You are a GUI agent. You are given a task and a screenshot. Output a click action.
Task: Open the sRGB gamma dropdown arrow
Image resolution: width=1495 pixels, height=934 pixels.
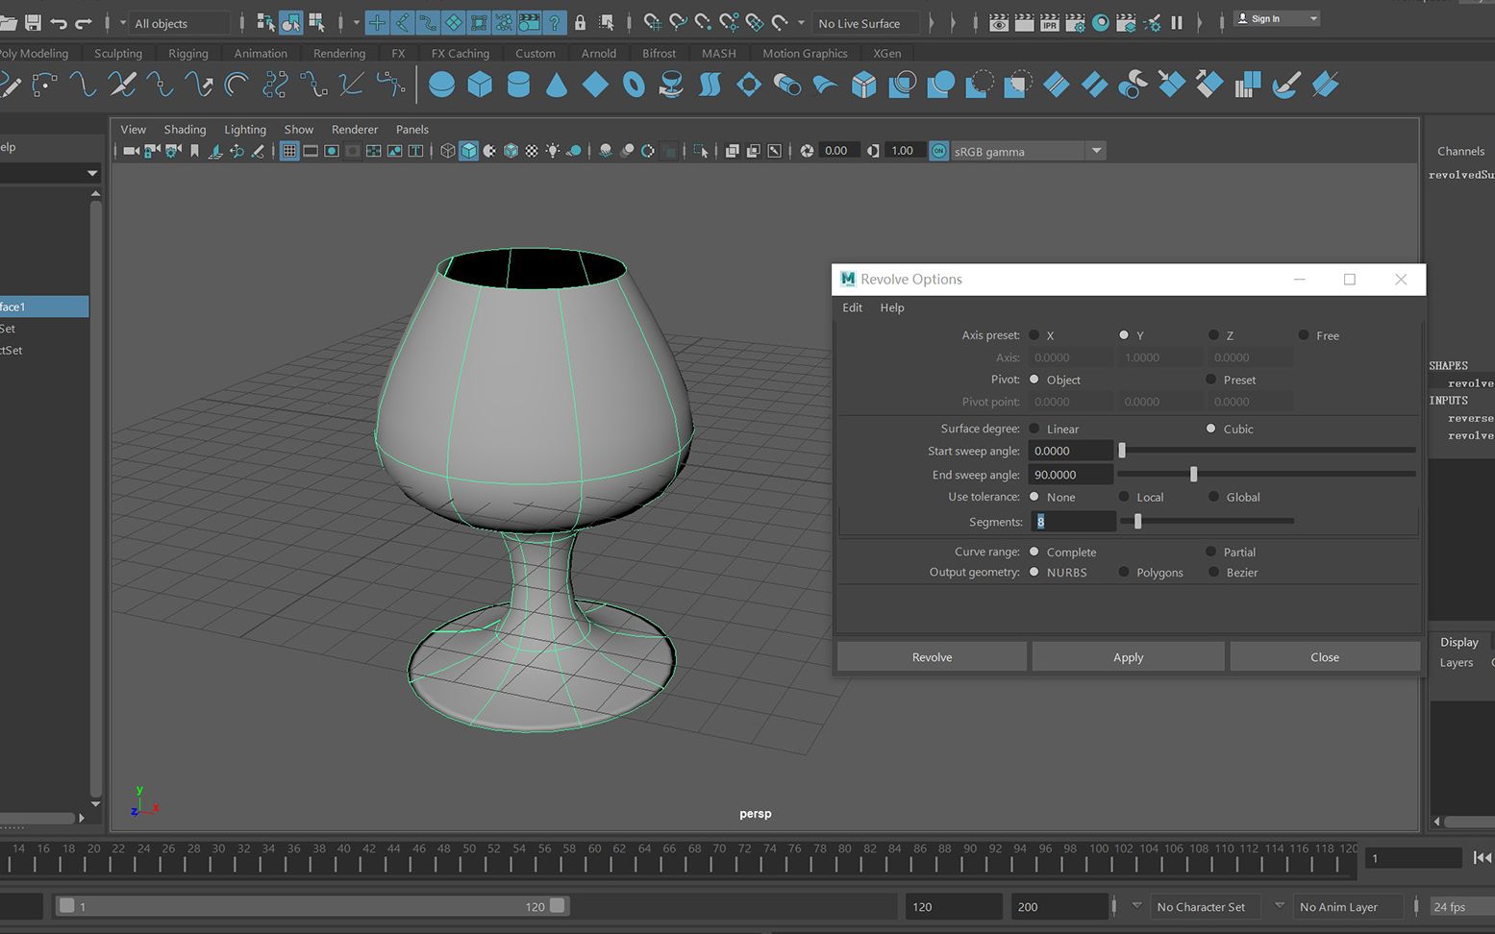1096,151
